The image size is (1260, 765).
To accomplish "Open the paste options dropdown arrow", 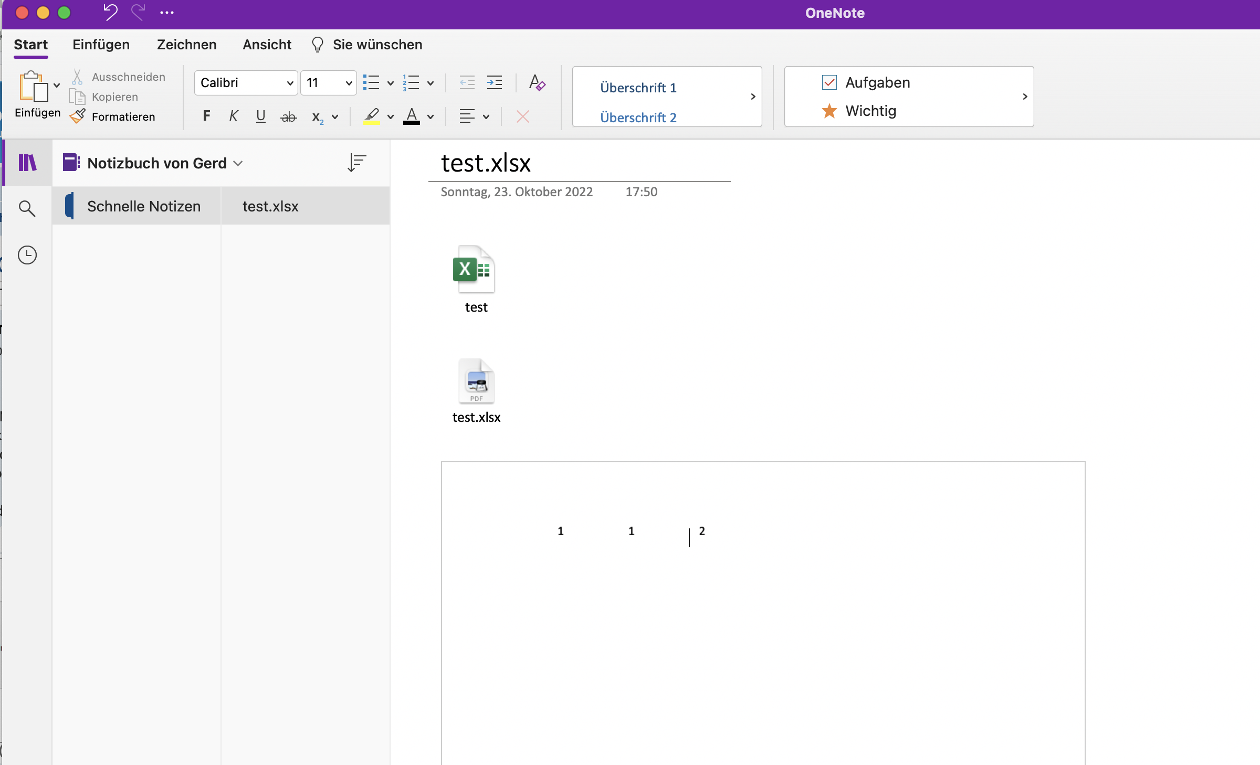I will coord(57,86).
